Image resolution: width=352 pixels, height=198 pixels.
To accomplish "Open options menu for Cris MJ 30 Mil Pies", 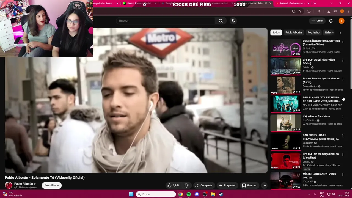I will tap(343, 60).
